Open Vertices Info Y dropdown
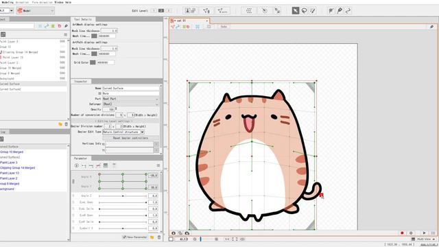 click(x=156, y=150)
